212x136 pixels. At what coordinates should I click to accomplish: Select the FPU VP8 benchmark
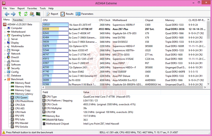tap(19, 116)
